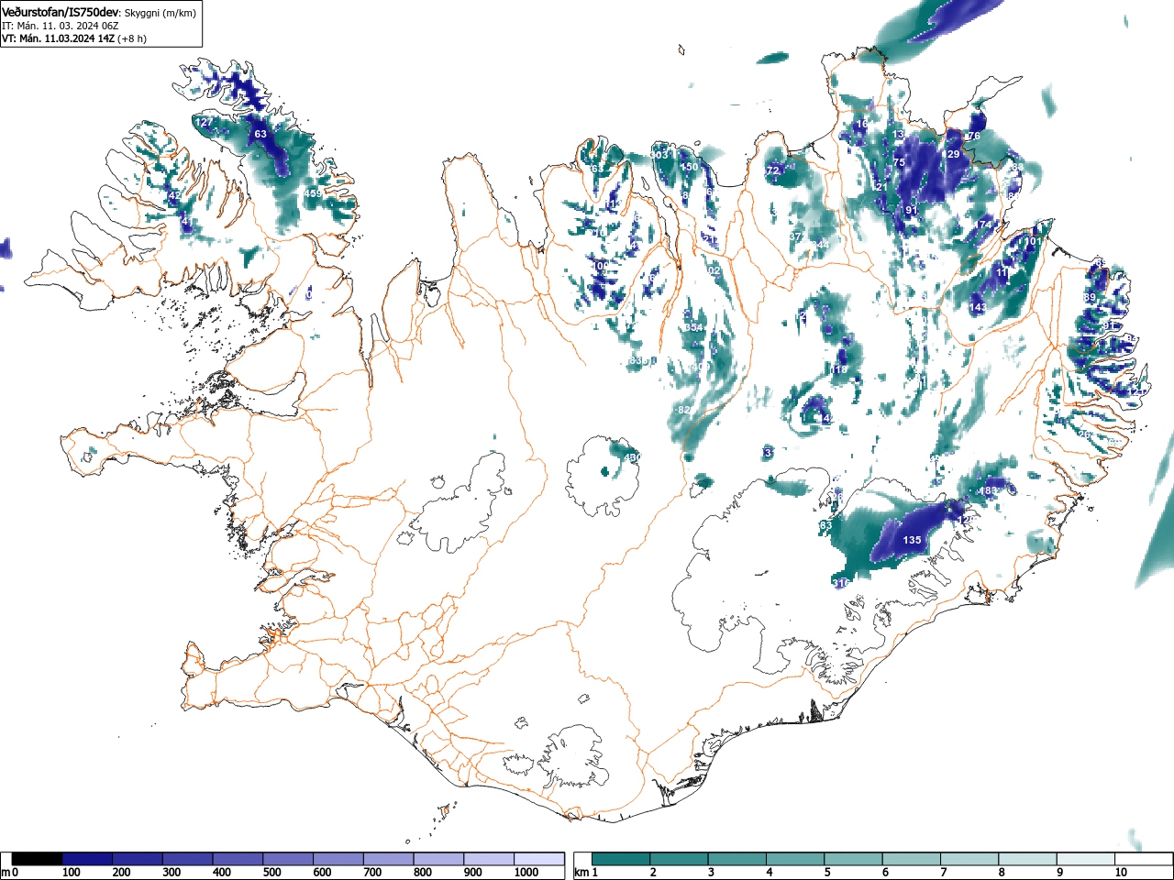Click the '174' visibility value on the map
Viewport: 1174px width, 880px height.
coord(983,225)
